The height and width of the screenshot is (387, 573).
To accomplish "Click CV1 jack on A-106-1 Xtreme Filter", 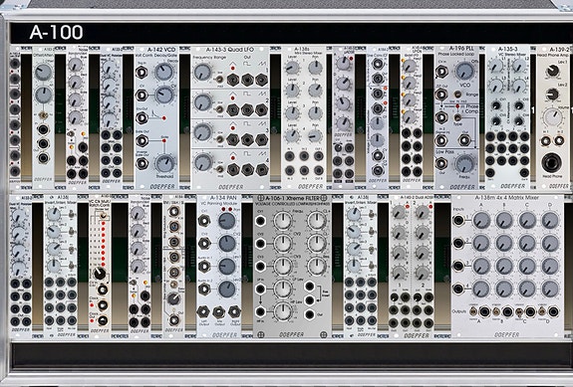I will pos(260,221).
